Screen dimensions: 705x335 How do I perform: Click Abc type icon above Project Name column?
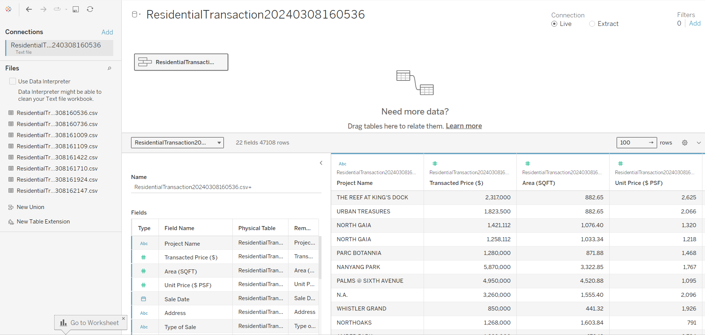(x=342, y=164)
